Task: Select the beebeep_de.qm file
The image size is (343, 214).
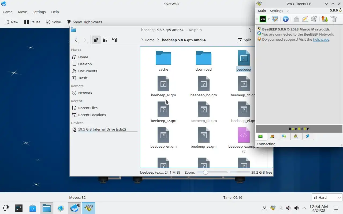Action: [x=204, y=112]
